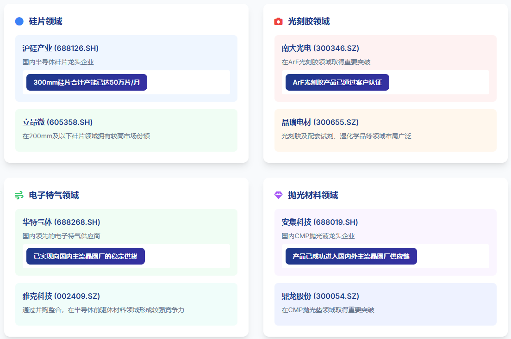Select the 抛光材料领域 section heading
This screenshot has width=511, height=339.
click(x=313, y=195)
